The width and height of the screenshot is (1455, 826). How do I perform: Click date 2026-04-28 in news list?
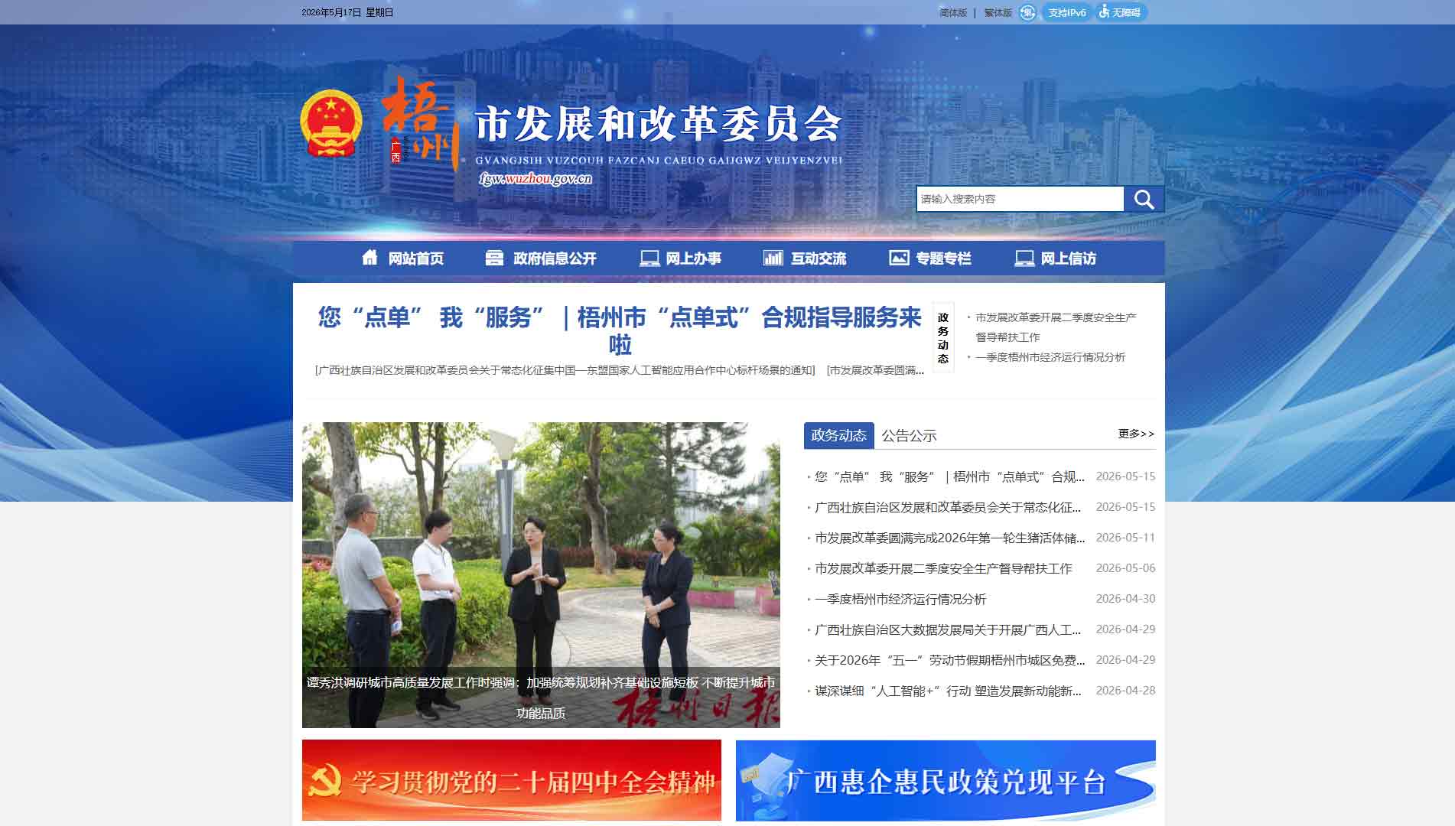click(1125, 691)
